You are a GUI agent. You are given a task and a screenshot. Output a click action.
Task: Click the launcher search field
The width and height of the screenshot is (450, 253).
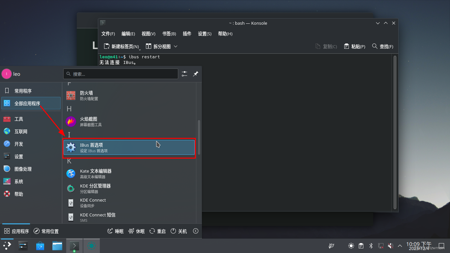121,74
